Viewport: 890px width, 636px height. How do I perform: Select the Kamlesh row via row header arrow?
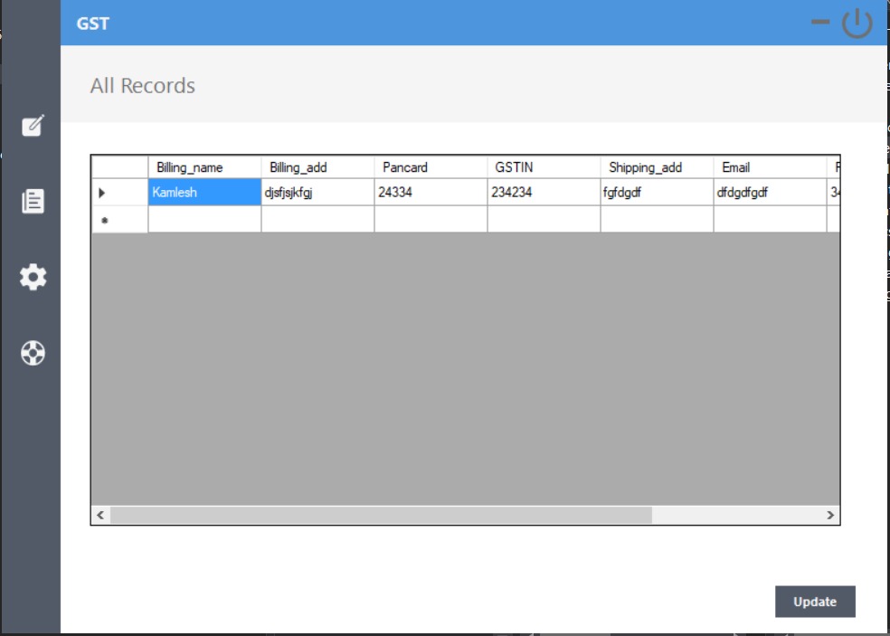[x=119, y=193]
